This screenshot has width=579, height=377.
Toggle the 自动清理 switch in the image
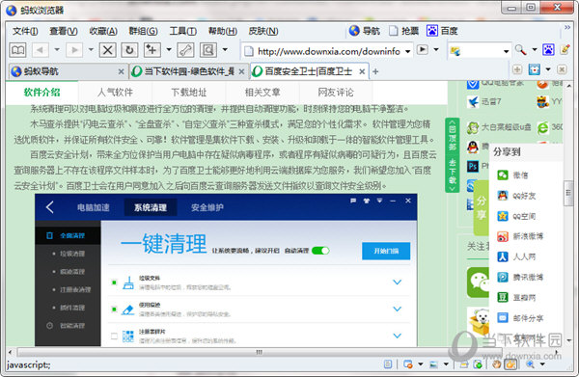[320, 251]
